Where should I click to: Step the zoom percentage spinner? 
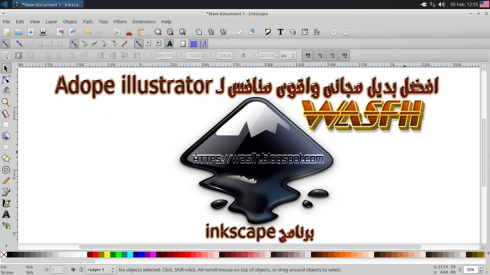point(481,270)
